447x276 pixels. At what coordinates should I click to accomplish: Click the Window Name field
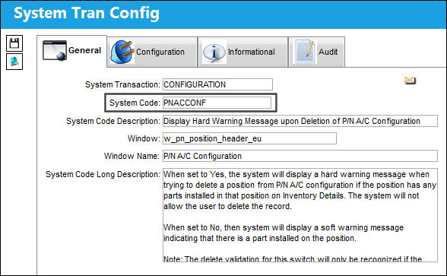[x=300, y=156]
